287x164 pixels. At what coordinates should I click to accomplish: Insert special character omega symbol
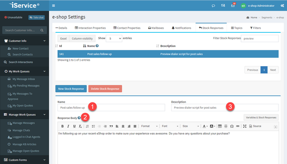[x=232, y=126]
